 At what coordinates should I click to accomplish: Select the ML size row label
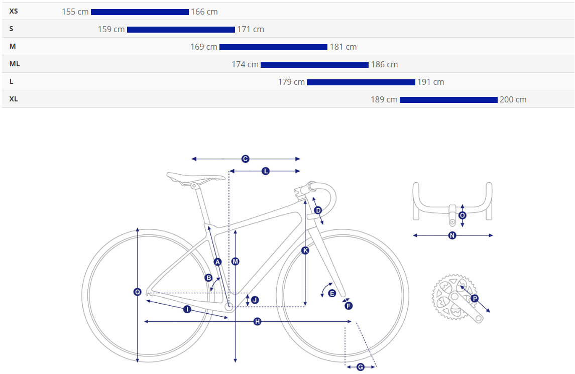click(15, 64)
